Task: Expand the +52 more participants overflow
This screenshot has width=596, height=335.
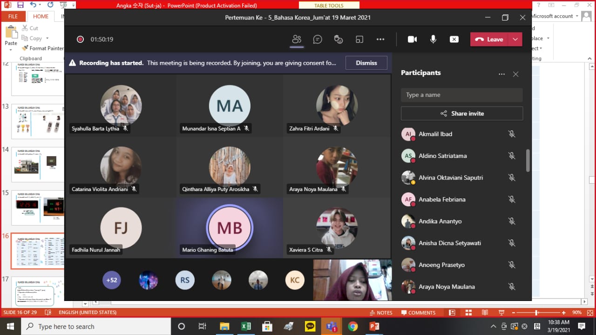Action: tap(112, 280)
